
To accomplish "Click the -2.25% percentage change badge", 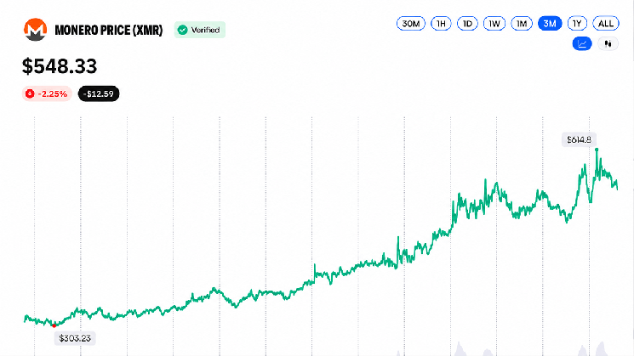I will pos(47,93).
